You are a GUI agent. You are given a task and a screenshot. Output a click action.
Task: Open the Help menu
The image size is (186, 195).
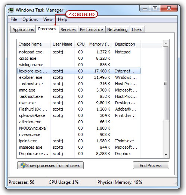coord(62,19)
